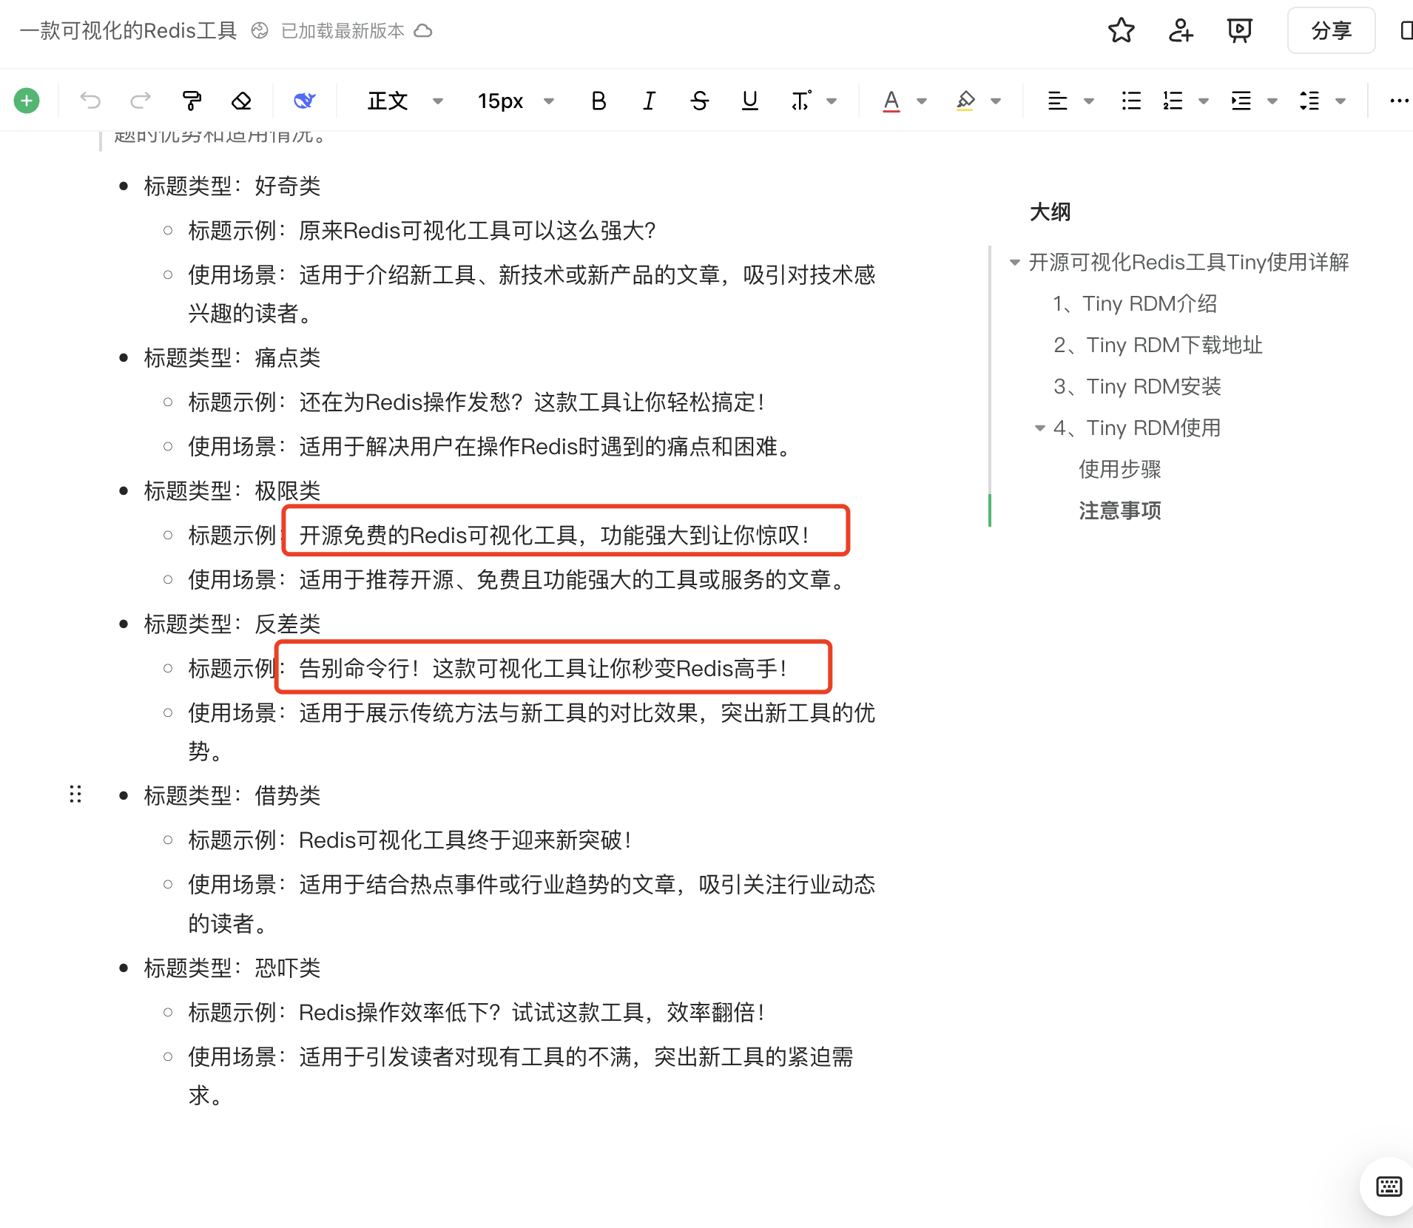Click the line 告别命令行！这款可视化工具让你秒变Redis高手！
Screen dimensions: 1413x1228
(544, 669)
